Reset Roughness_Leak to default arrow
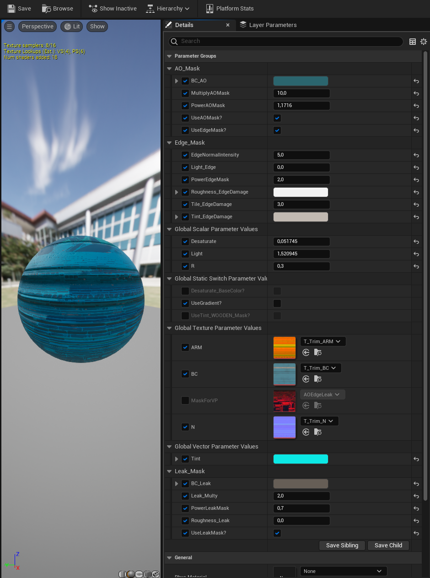Image resolution: width=430 pixels, height=578 pixels. click(x=416, y=521)
